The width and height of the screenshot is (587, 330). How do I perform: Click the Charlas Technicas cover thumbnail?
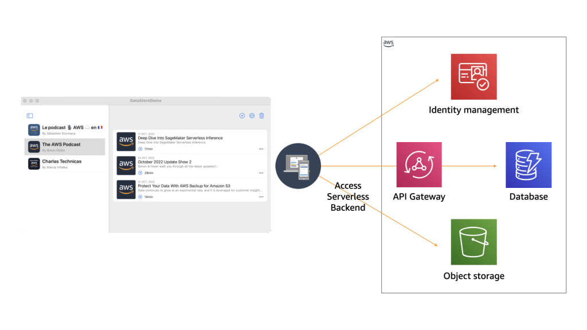click(34, 163)
